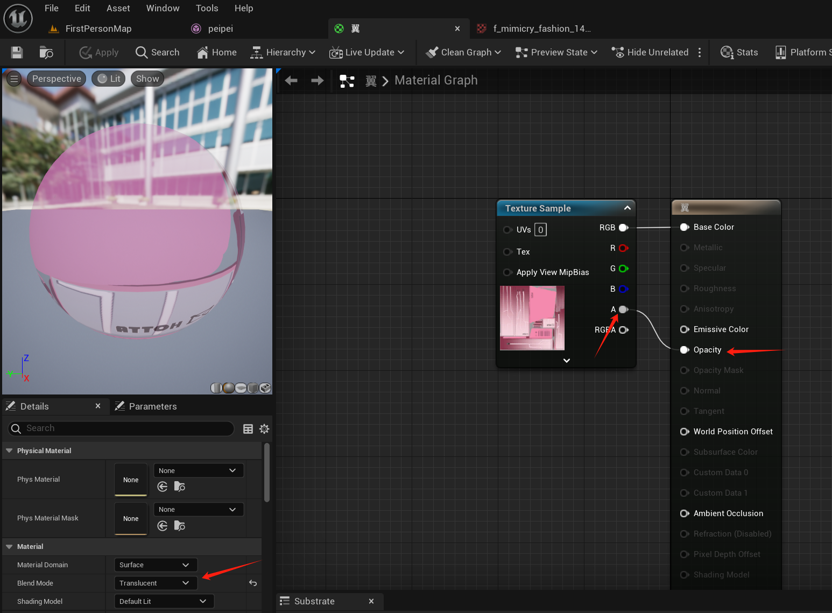Open the Lit view mode menu
This screenshot has width=832, height=613.
tap(109, 79)
